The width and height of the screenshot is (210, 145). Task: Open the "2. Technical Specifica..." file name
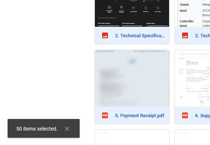point(140,36)
